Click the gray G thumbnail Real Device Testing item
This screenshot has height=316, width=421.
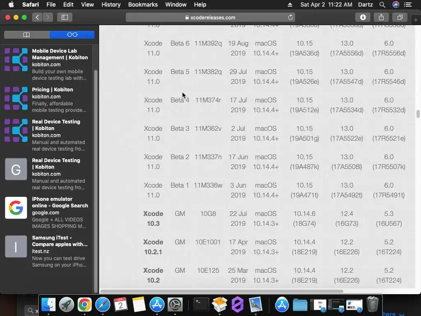point(16,169)
